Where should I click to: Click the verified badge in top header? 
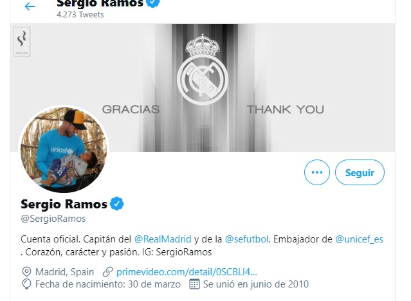(154, 3)
